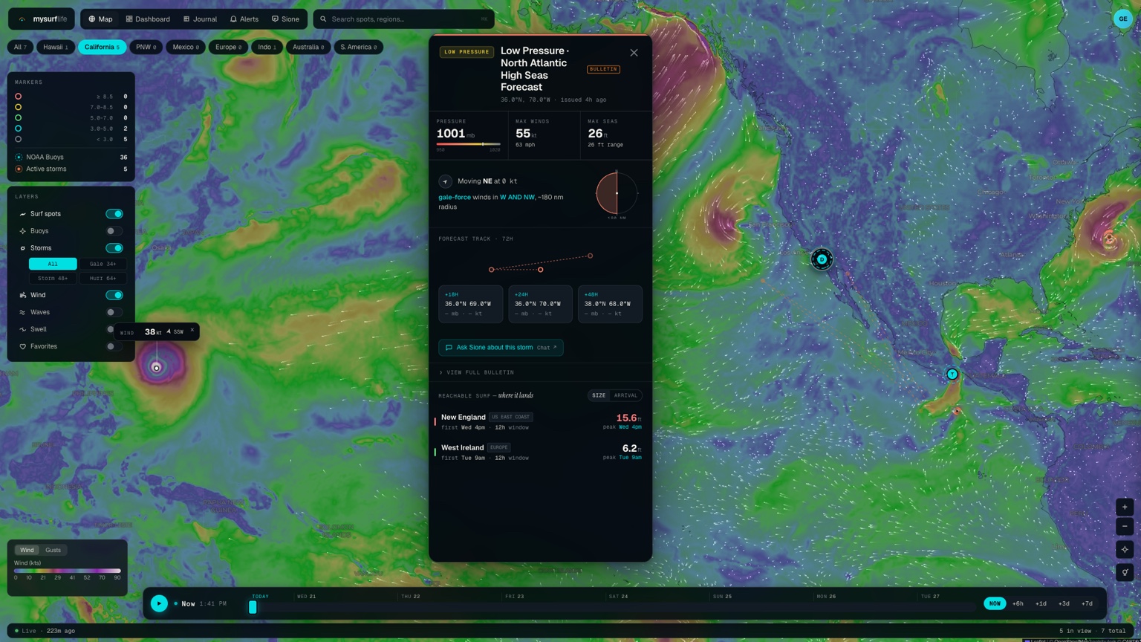Toggle the Buoys layer
The image size is (1141, 642).
tap(114, 231)
